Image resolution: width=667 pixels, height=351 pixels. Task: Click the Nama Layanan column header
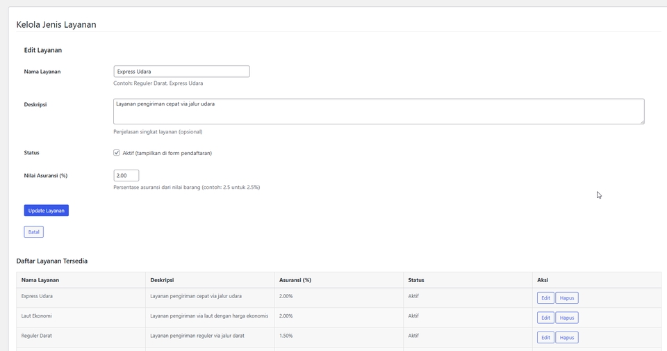(x=40, y=280)
